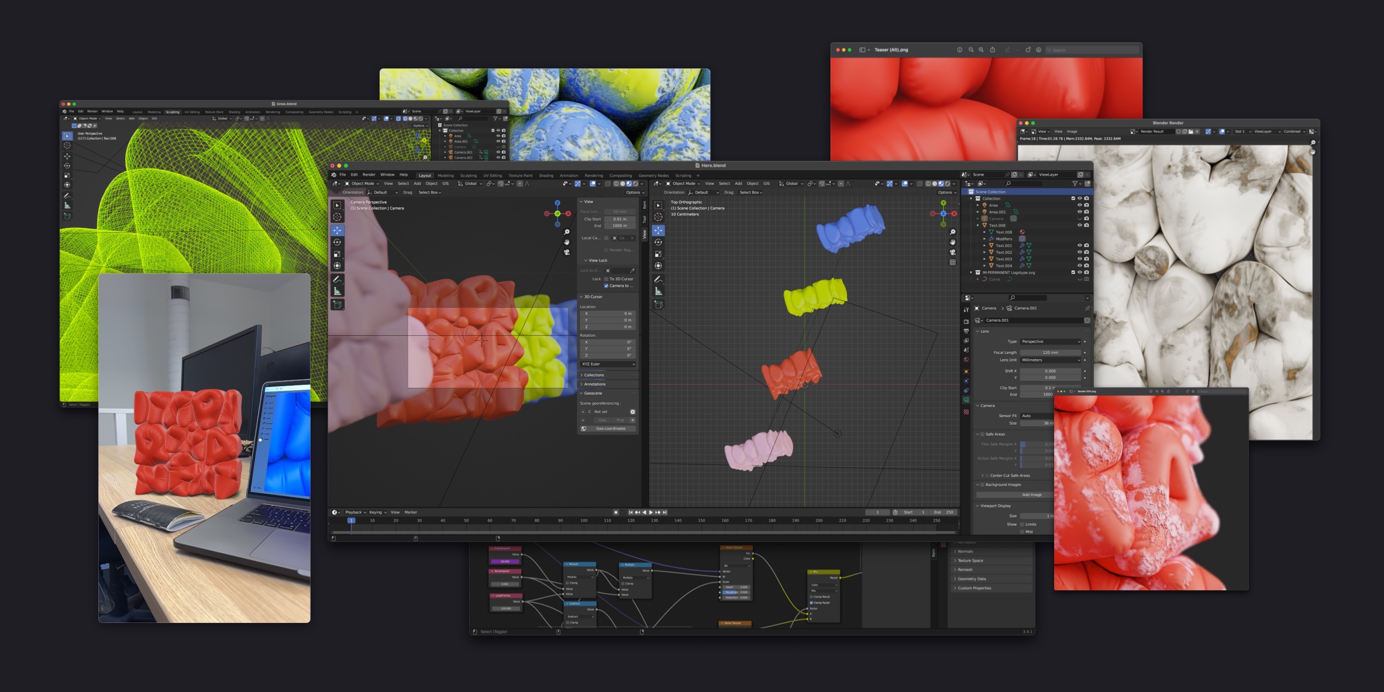Switch to the Shading workspace tab
Viewport: 1384px width, 692px height.
546,175
